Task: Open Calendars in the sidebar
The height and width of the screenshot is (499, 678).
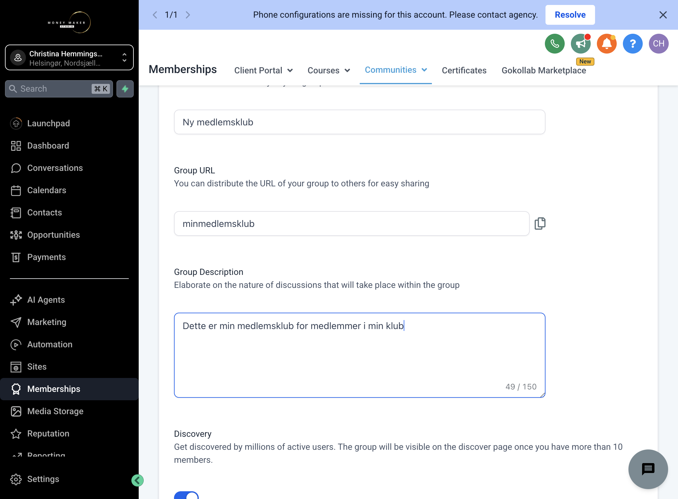Action: (69, 190)
